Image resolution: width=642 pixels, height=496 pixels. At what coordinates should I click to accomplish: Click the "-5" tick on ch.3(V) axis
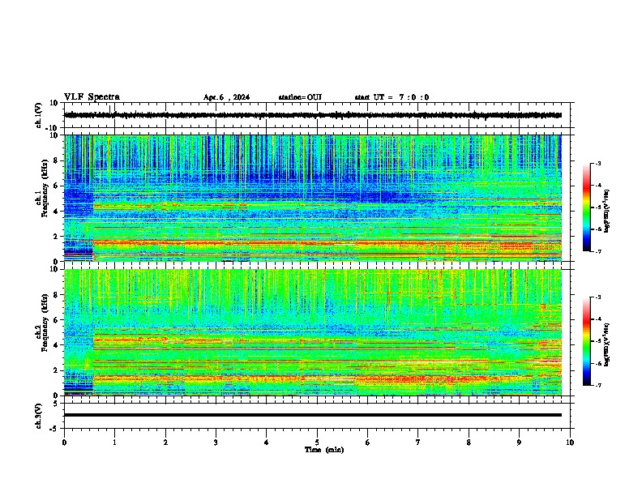coord(55,429)
